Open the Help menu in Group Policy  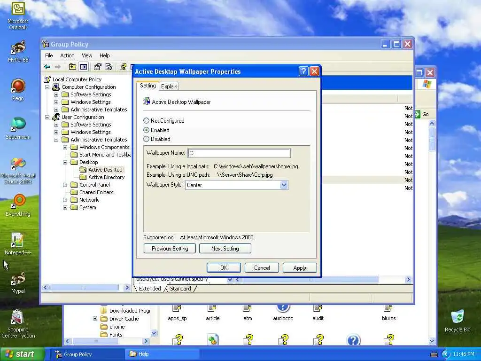[104, 55]
